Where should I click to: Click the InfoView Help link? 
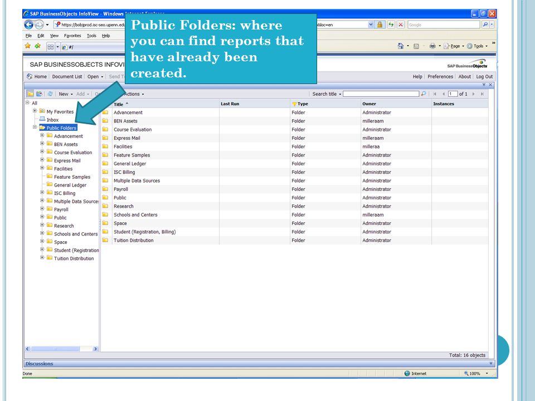[x=417, y=76]
